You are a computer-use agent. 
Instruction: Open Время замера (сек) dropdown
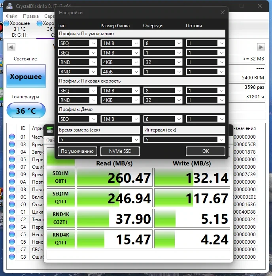click(x=99, y=140)
